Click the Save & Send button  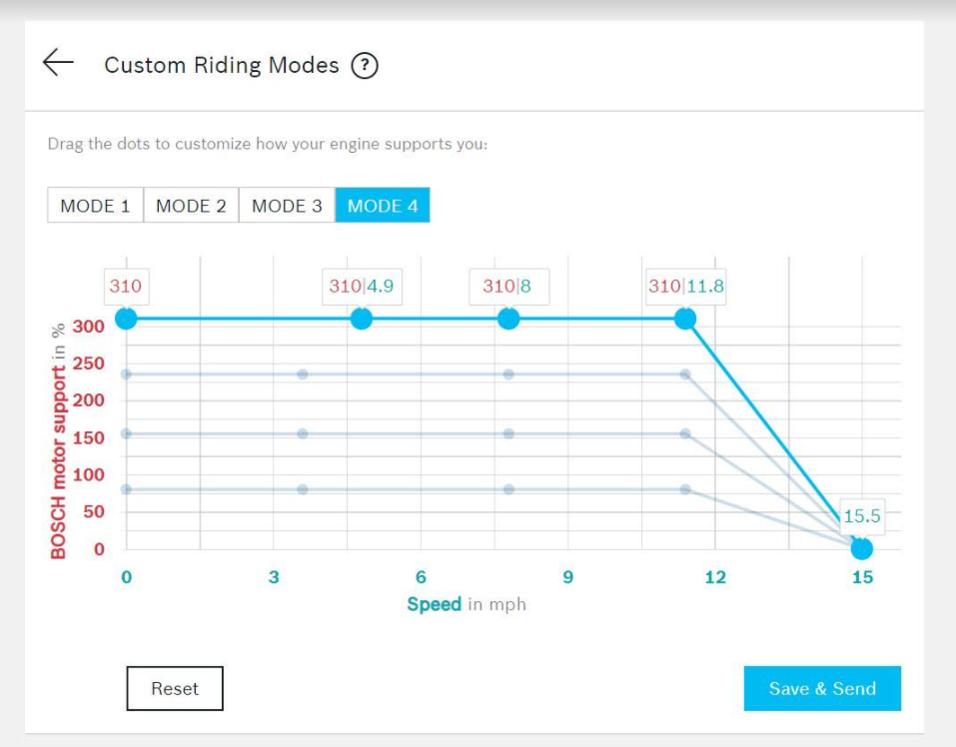(821, 688)
